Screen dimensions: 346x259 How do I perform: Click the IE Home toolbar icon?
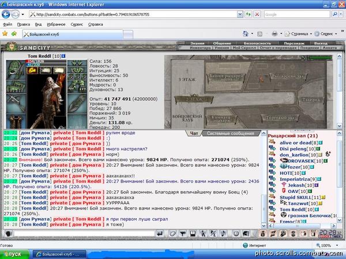pos(246,34)
